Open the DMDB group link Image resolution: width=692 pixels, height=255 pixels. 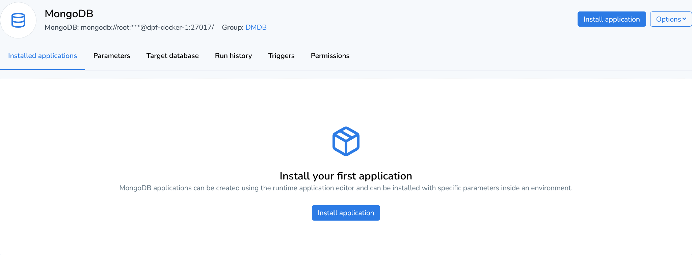(x=256, y=27)
